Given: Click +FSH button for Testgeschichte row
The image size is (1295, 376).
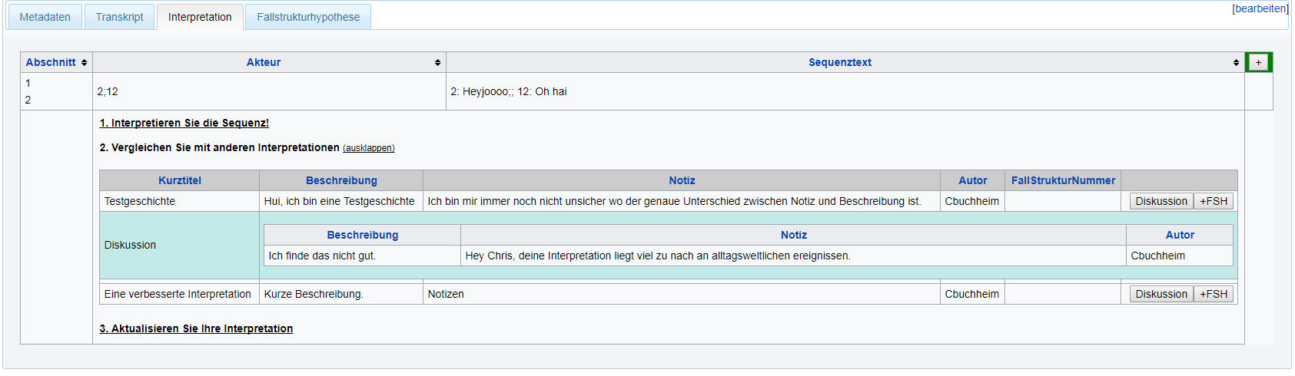Looking at the screenshot, I should click(1213, 201).
